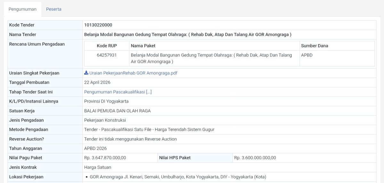
Task: Click the Rencana Umum Pengadaan label
Action: 37,44
